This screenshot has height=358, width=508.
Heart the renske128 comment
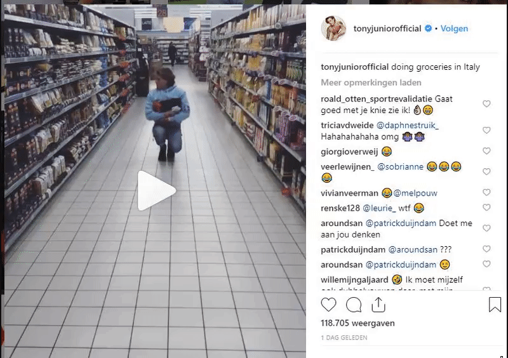click(486, 208)
